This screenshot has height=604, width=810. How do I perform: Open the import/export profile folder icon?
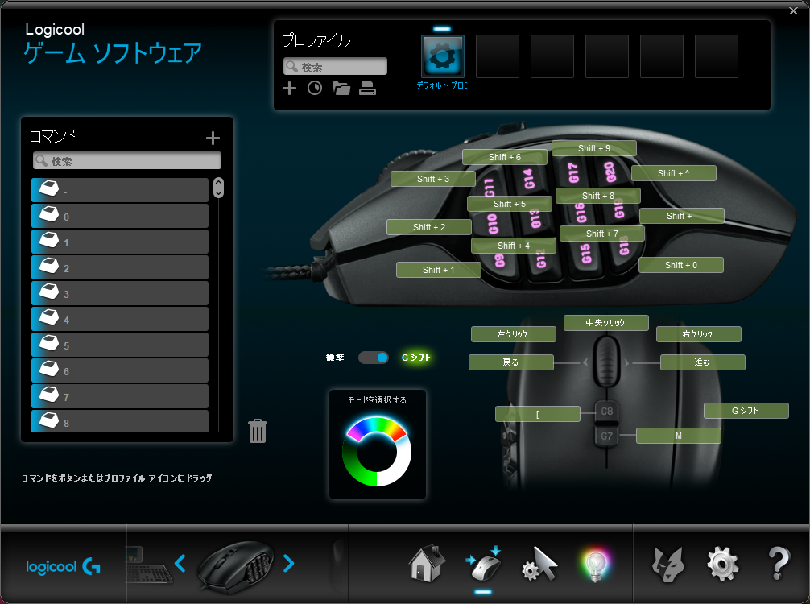341,89
